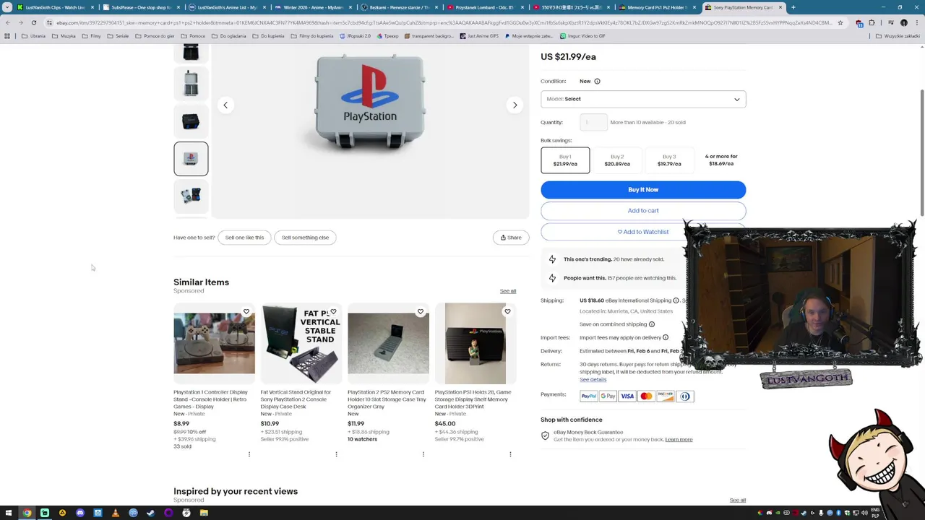Select the Buy 3 $19.79/ea bulk option
Screen dimensions: 925x520
point(669,160)
